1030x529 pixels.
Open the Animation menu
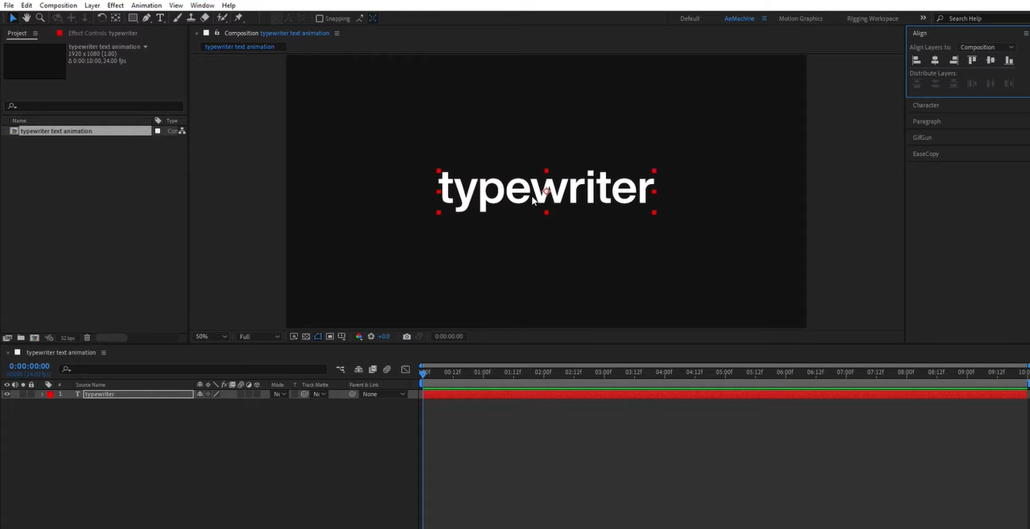(146, 6)
